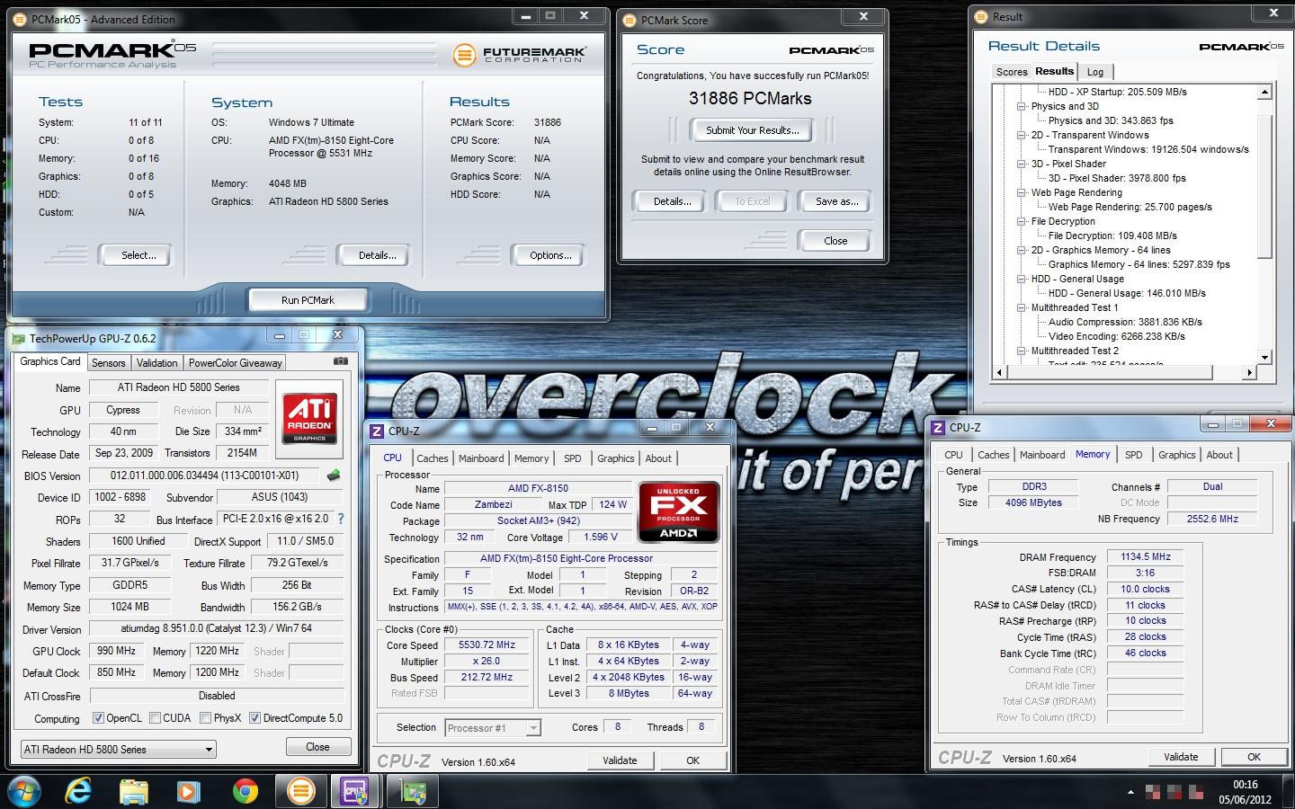Viewport: 1295px width, 809px height.
Task: Open Windows Media Player from the taskbar
Action: (188, 791)
